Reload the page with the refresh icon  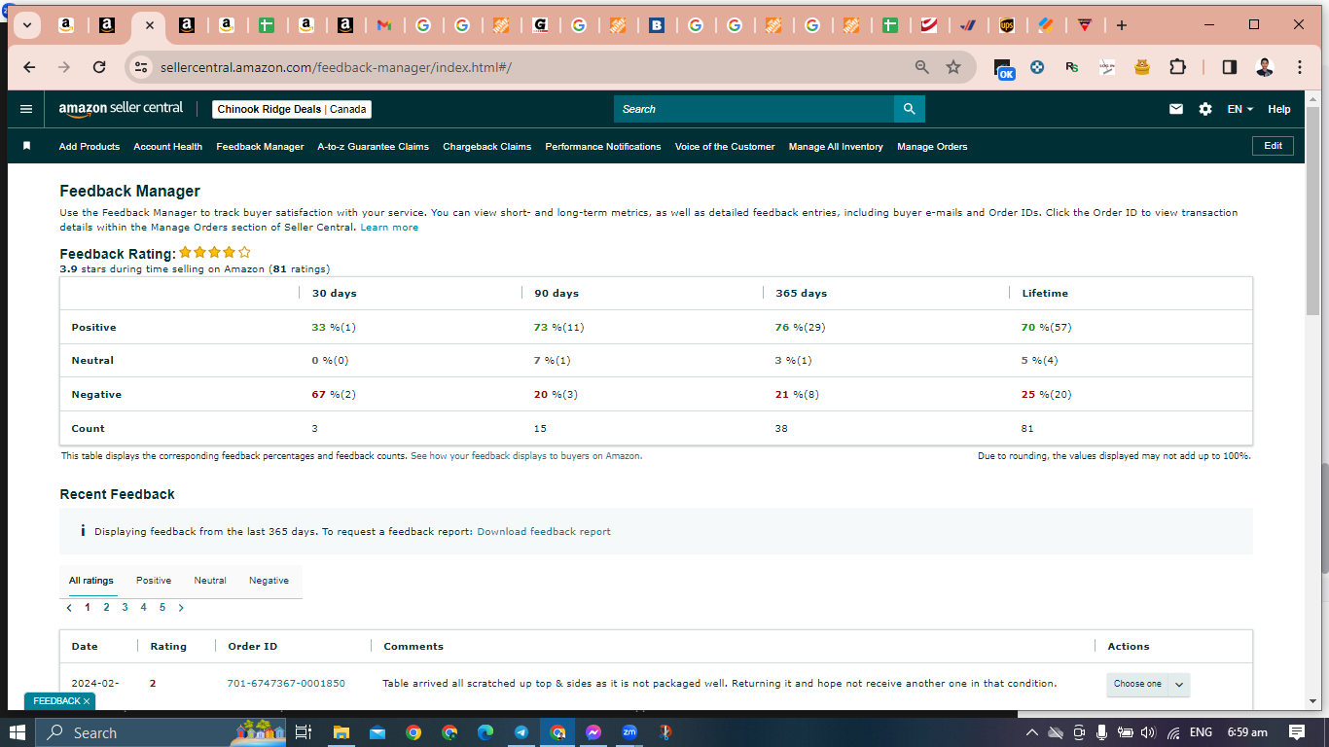click(99, 67)
